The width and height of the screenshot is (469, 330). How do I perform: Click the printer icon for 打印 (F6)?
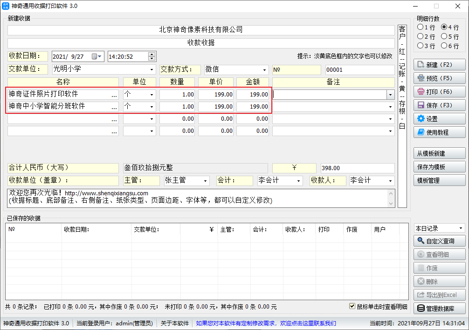[x=421, y=91]
